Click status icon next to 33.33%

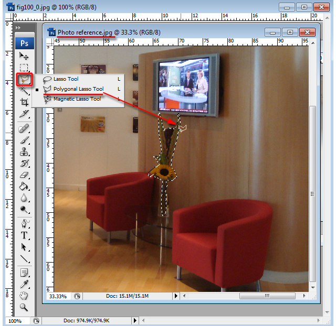click(77, 296)
